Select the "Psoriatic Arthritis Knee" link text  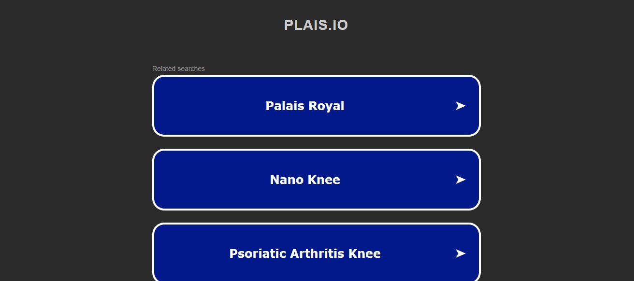[x=305, y=253]
